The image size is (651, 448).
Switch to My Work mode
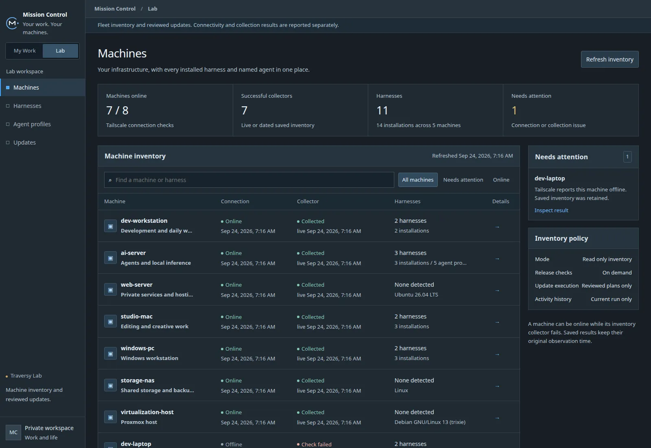click(24, 51)
